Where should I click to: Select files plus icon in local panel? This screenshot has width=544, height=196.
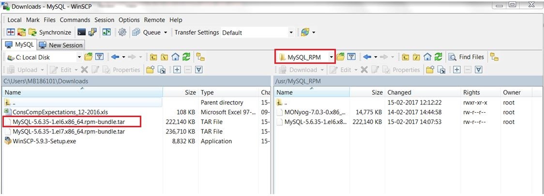tap(177, 70)
